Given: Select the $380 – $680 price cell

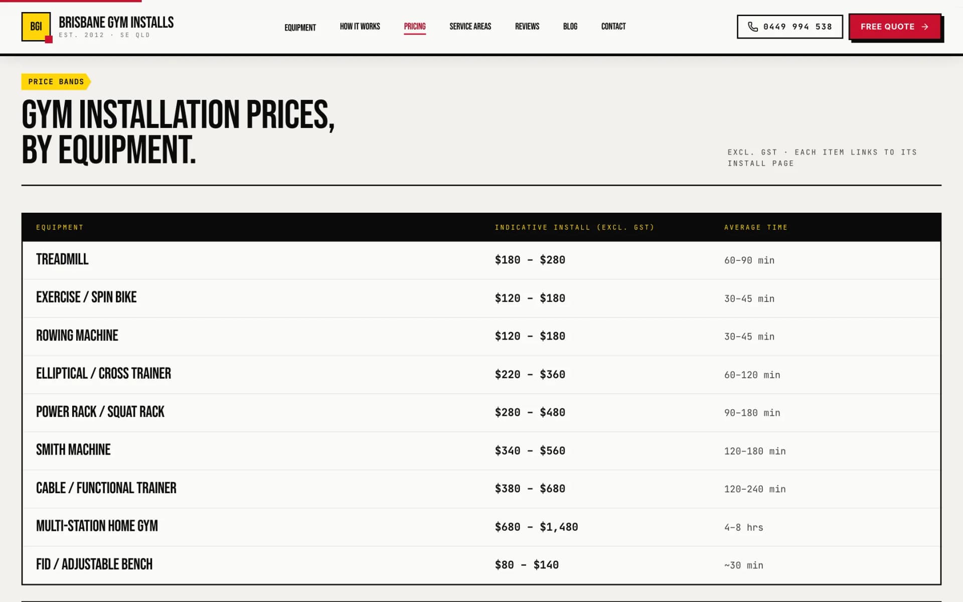Looking at the screenshot, I should (530, 489).
